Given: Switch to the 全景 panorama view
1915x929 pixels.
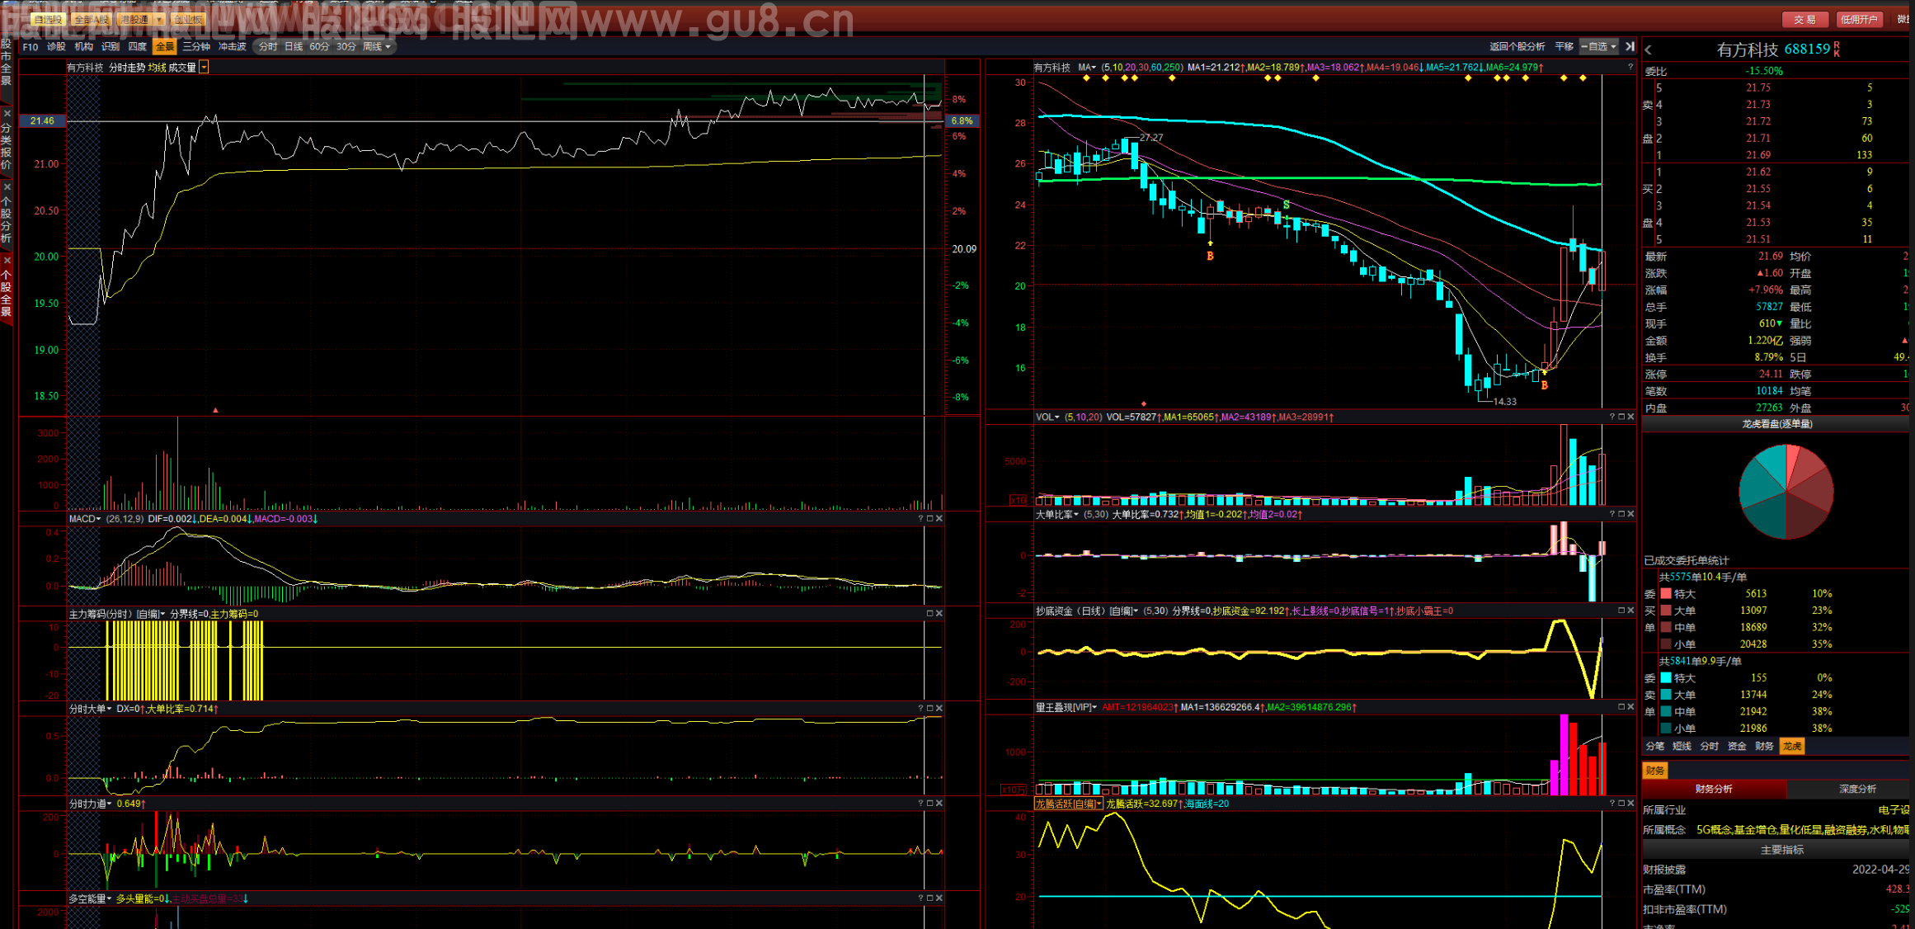Looking at the screenshot, I should pyautogui.click(x=165, y=47).
